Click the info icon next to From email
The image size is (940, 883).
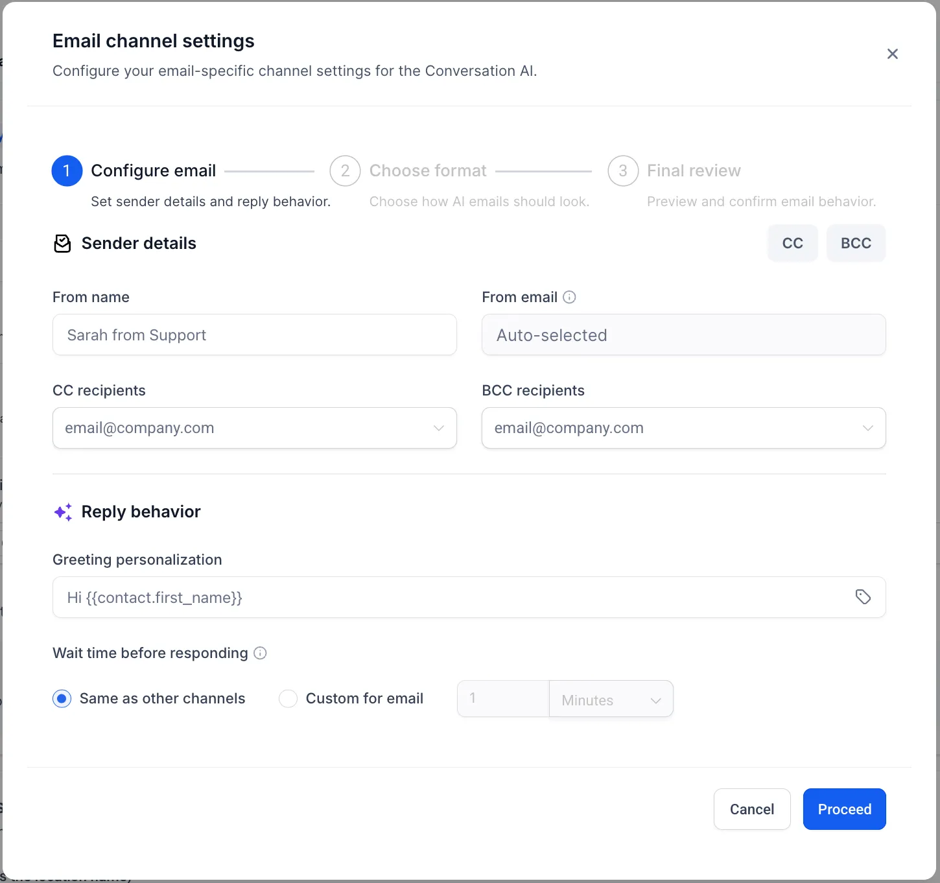click(x=570, y=297)
